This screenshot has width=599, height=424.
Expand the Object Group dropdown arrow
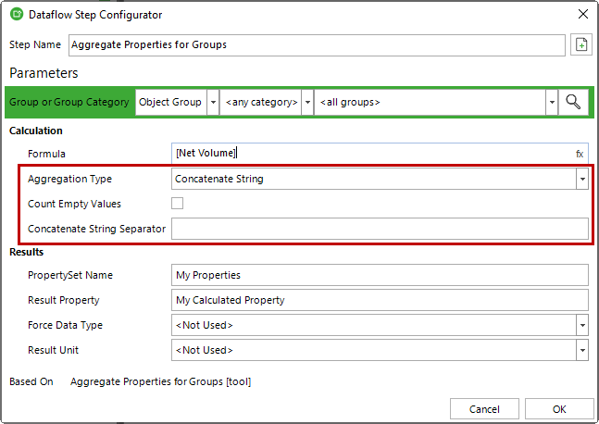pos(213,102)
